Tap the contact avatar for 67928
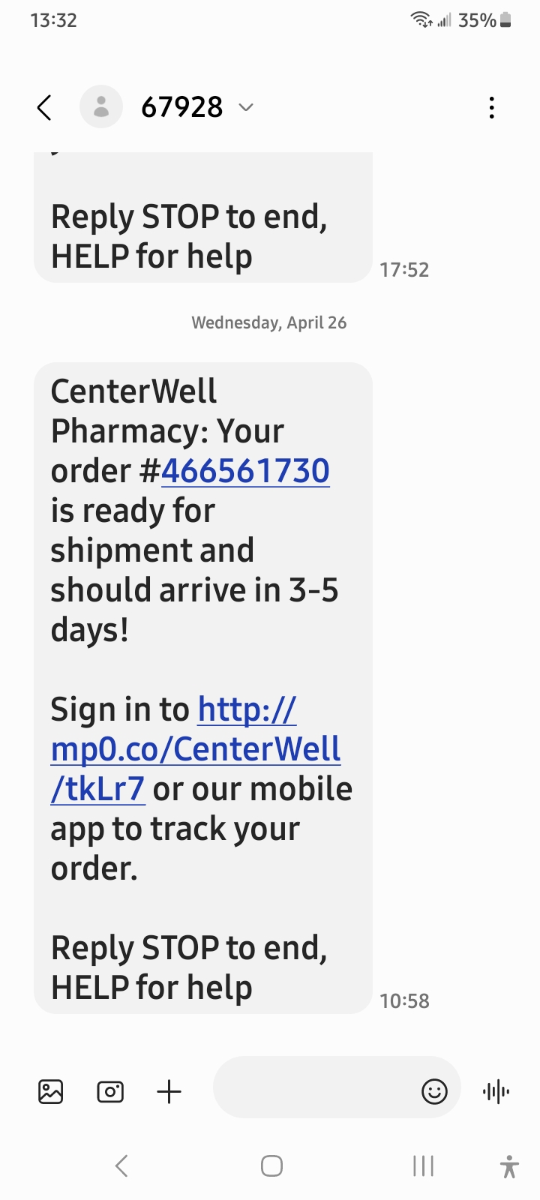Viewport: 540px width, 1200px height. [x=101, y=107]
